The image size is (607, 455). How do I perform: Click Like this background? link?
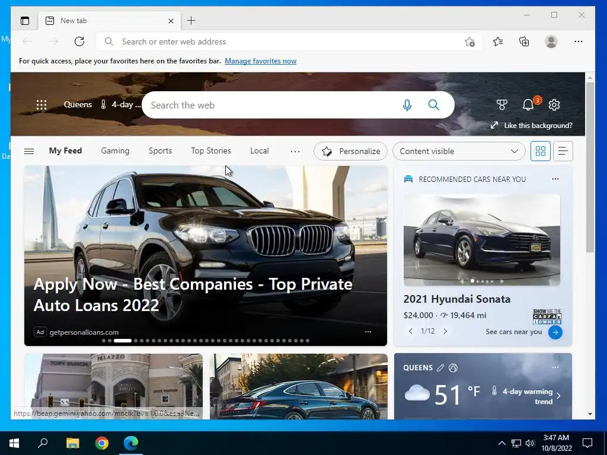[x=538, y=126]
